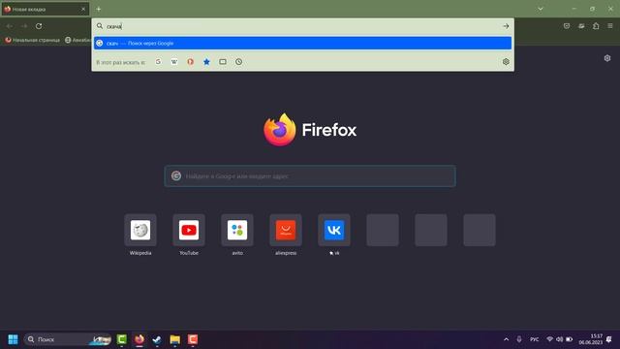Select the Google search suggestion row
Image resolution: width=620 pixels, height=349 pixels.
click(302, 43)
